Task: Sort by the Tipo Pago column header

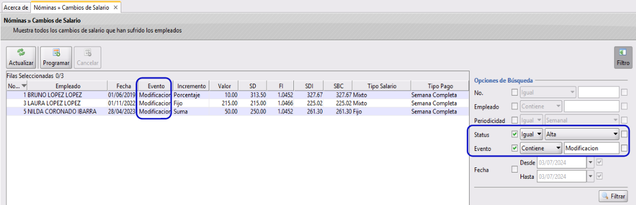Action: click(x=440, y=86)
